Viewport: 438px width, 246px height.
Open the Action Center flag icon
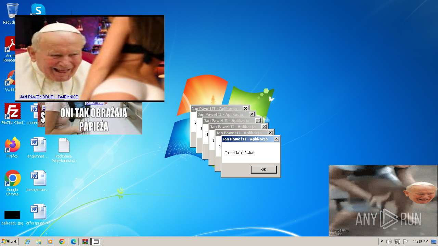click(405, 242)
